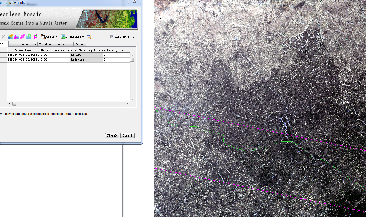This screenshot has width=368, height=217.
Task: Open the Seamlines dropdown menu
Action: (73, 37)
